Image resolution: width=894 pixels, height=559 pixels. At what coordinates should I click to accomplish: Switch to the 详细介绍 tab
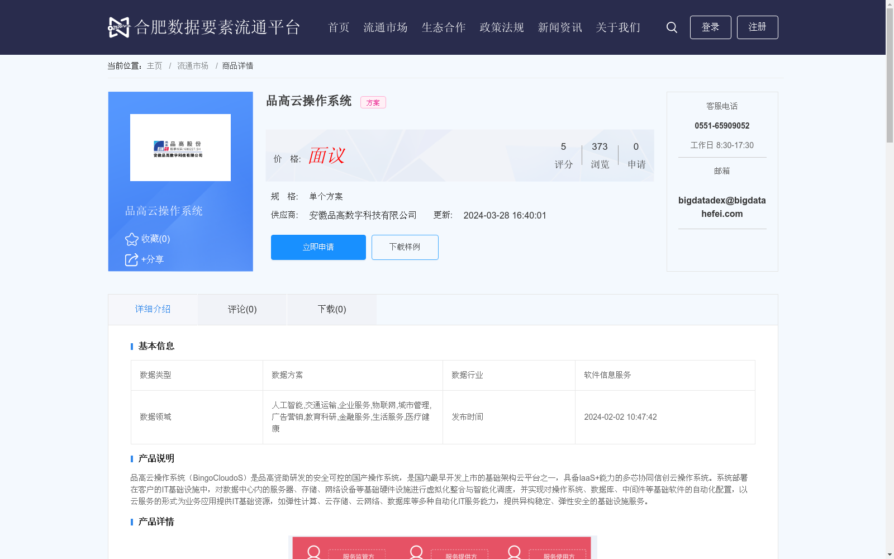point(153,309)
